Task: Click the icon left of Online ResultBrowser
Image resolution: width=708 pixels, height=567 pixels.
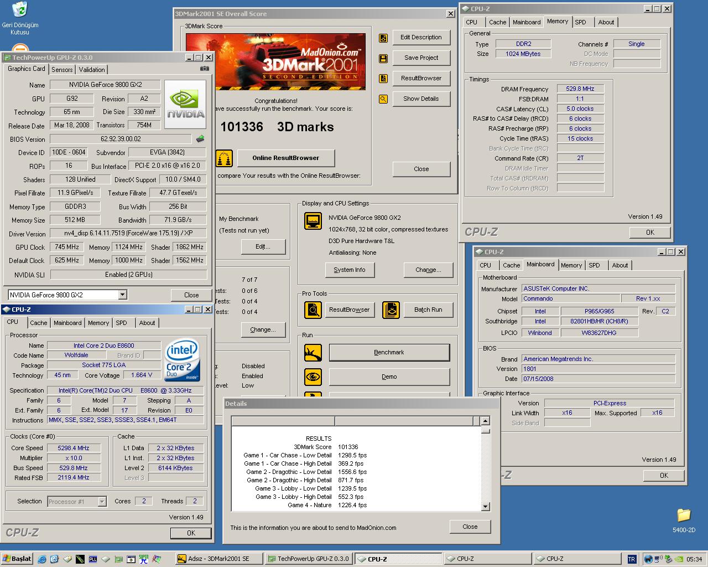Action: pos(224,158)
